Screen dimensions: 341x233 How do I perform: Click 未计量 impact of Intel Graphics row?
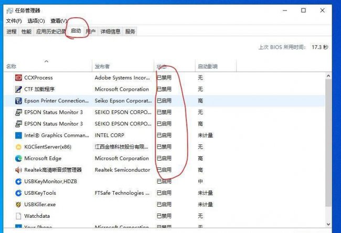[205, 135]
